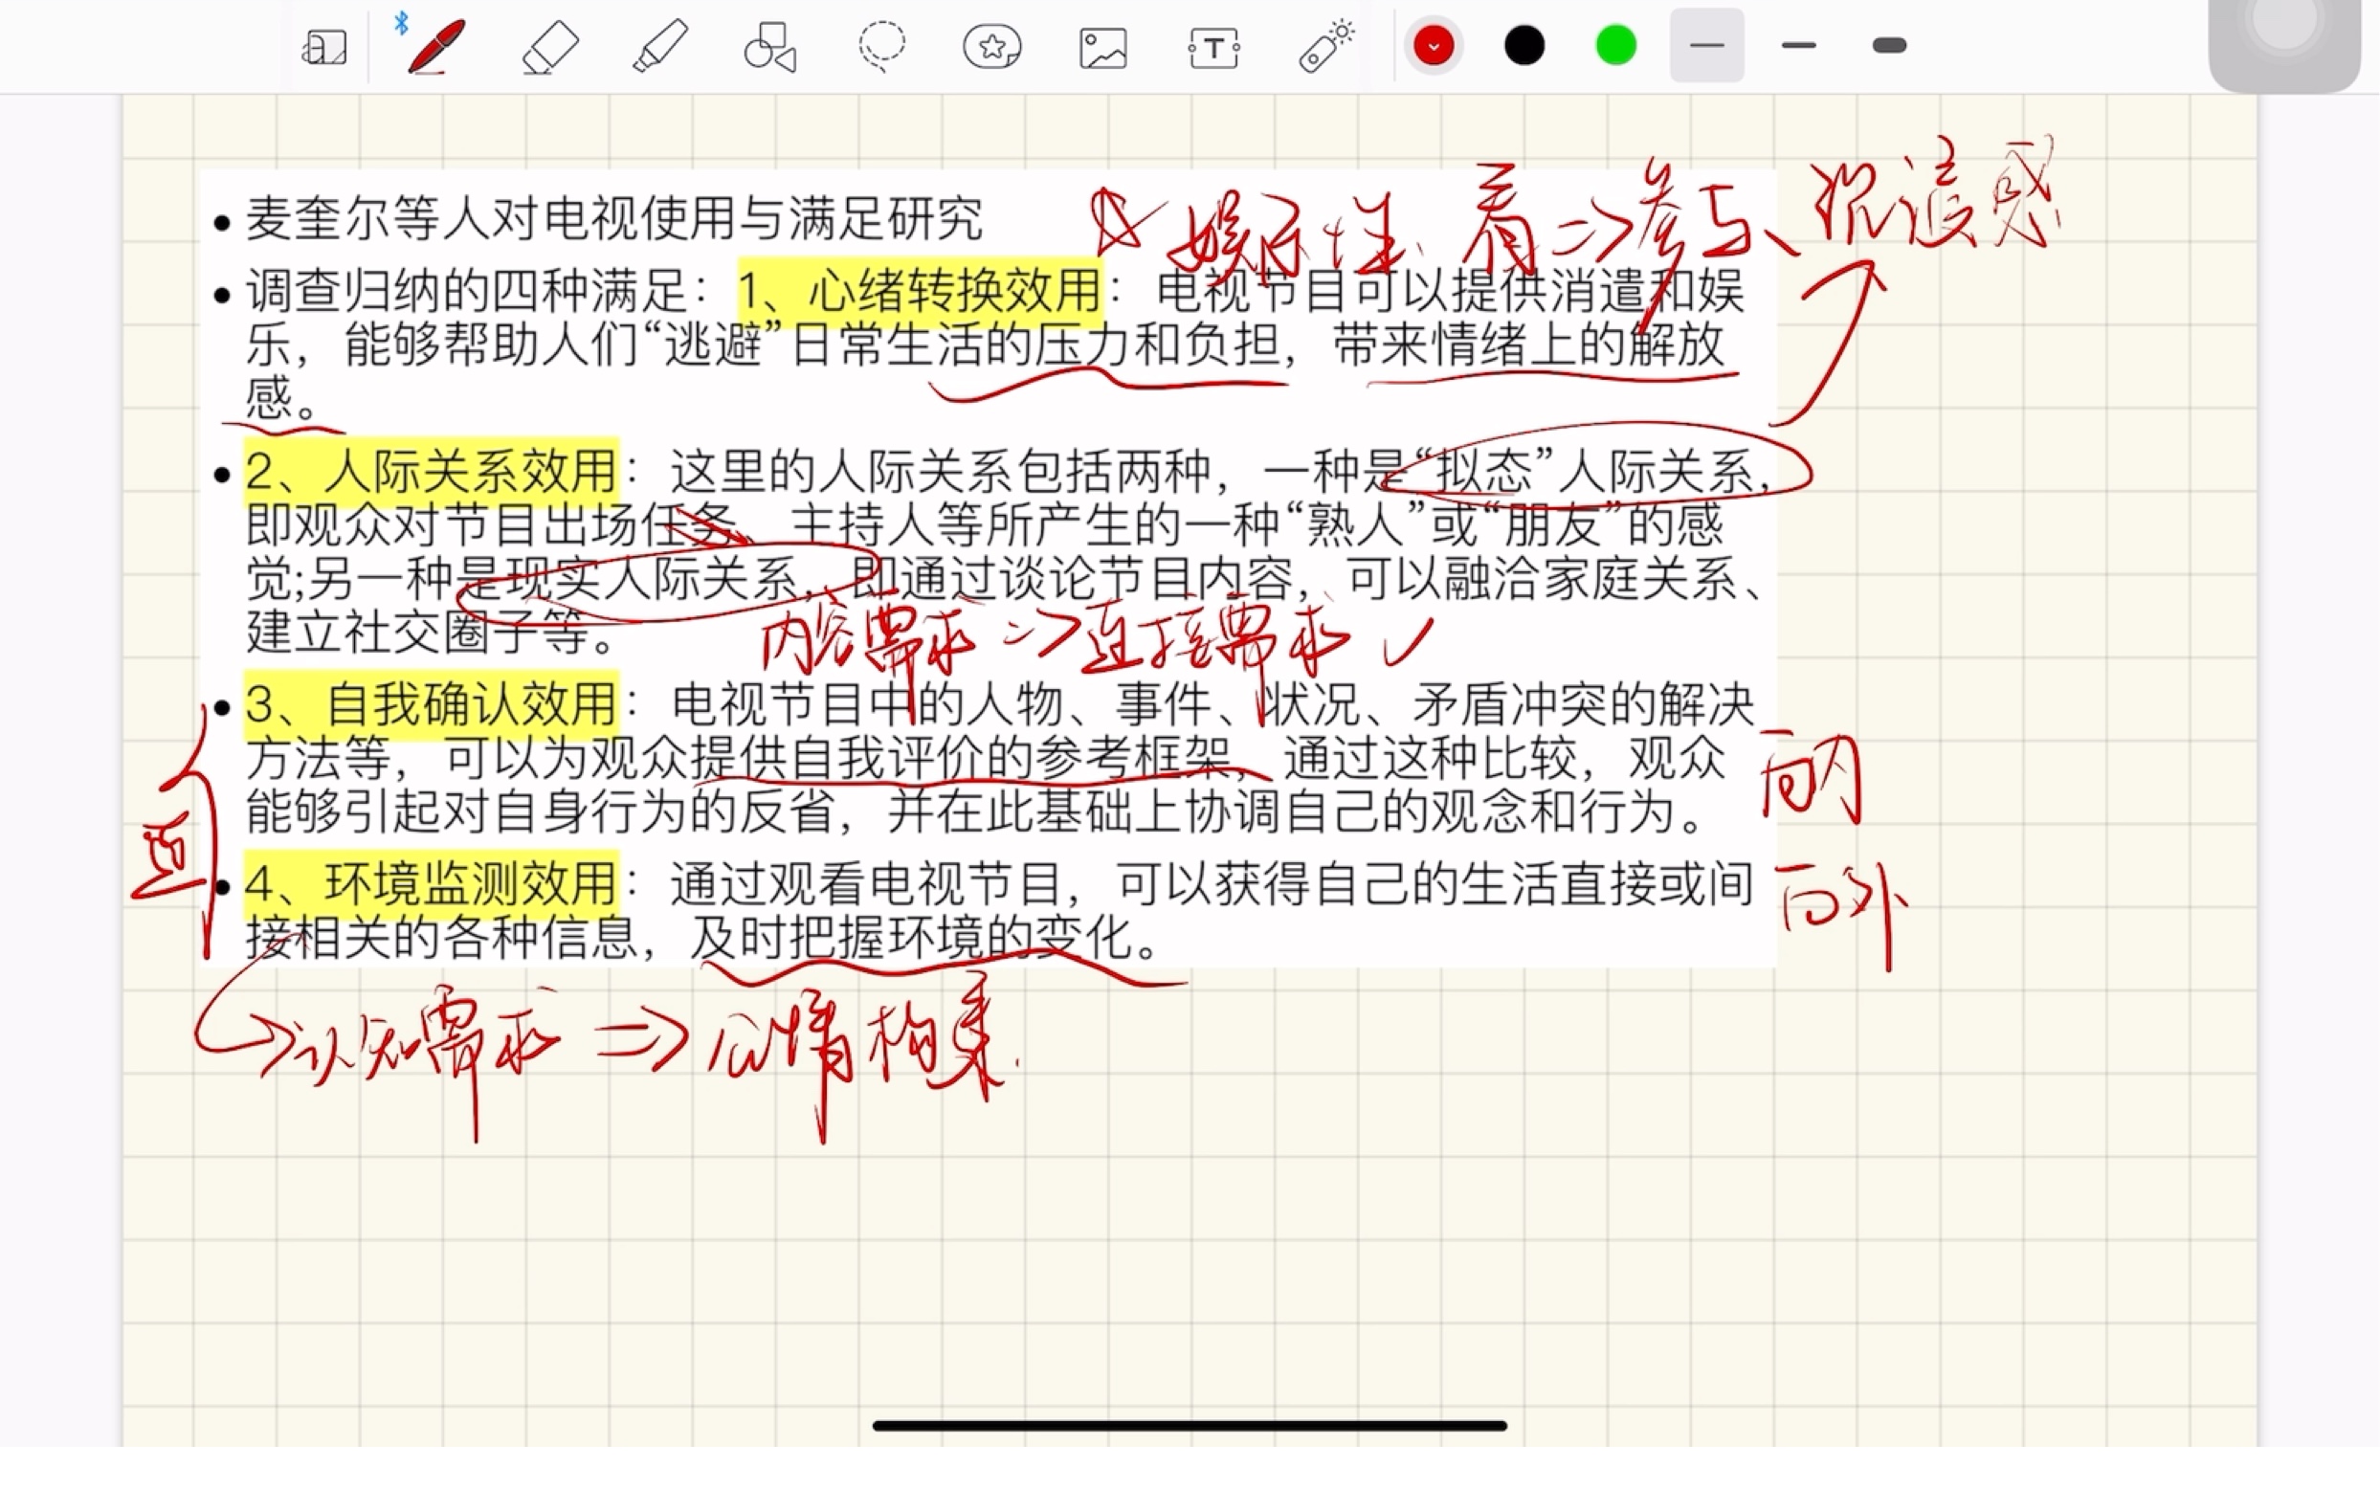Click the heading '麦奎尔等人对电视使用与满足研究'
This screenshot has height=1489, width=2380.
click(x=614, y=218)
